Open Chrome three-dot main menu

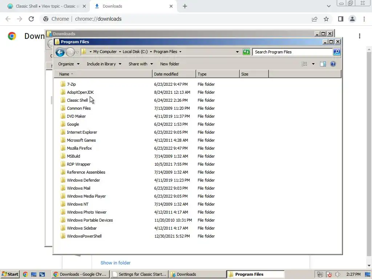tap(364, 19)
